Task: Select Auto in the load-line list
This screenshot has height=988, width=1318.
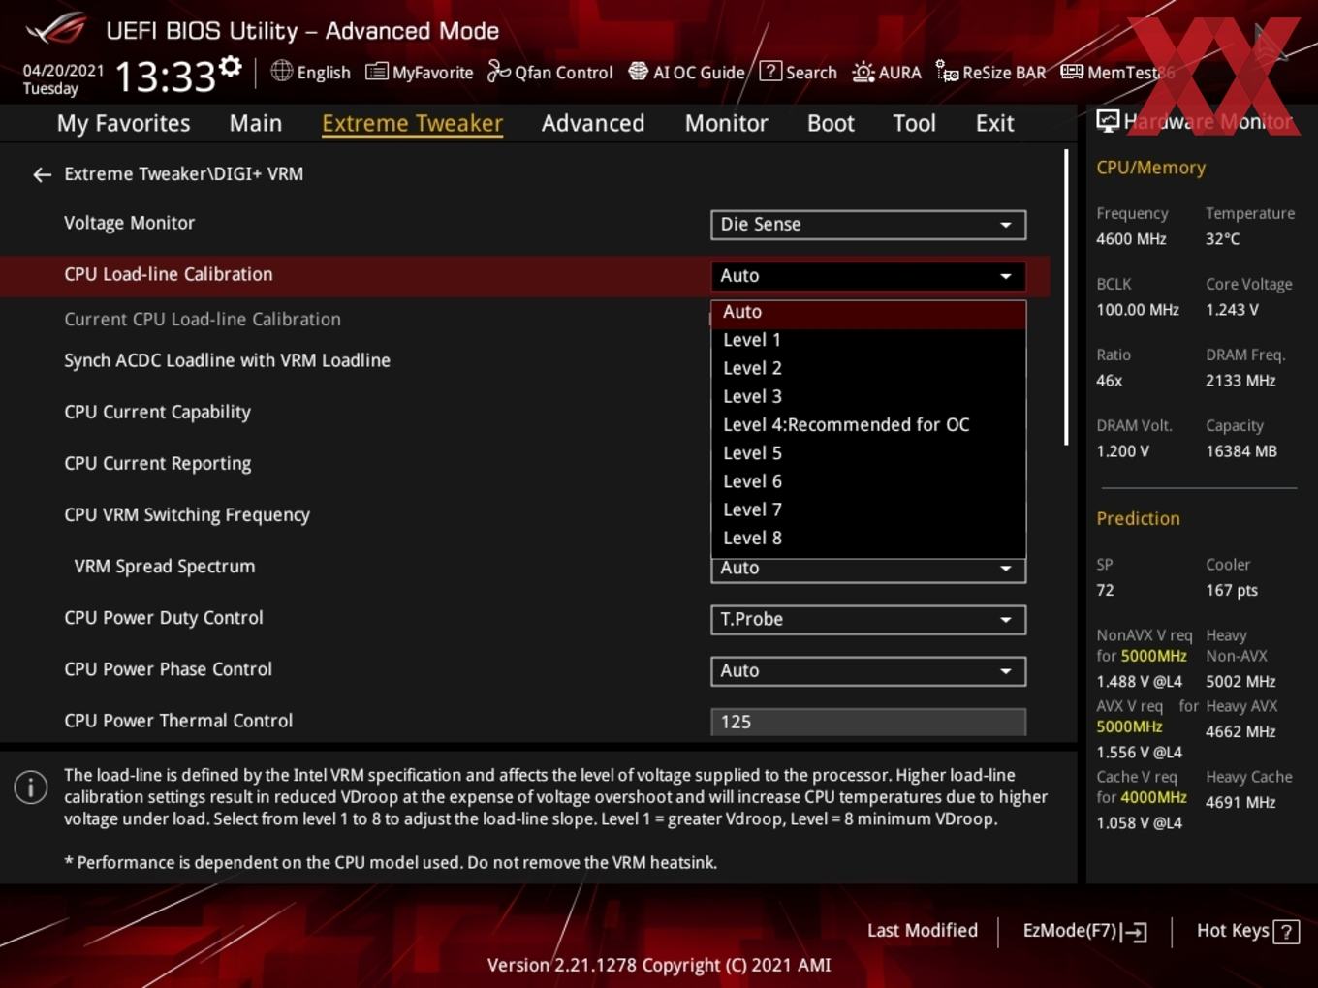Action: [x=868, y=312]
